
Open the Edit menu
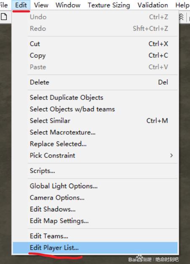tap(21, 5)
